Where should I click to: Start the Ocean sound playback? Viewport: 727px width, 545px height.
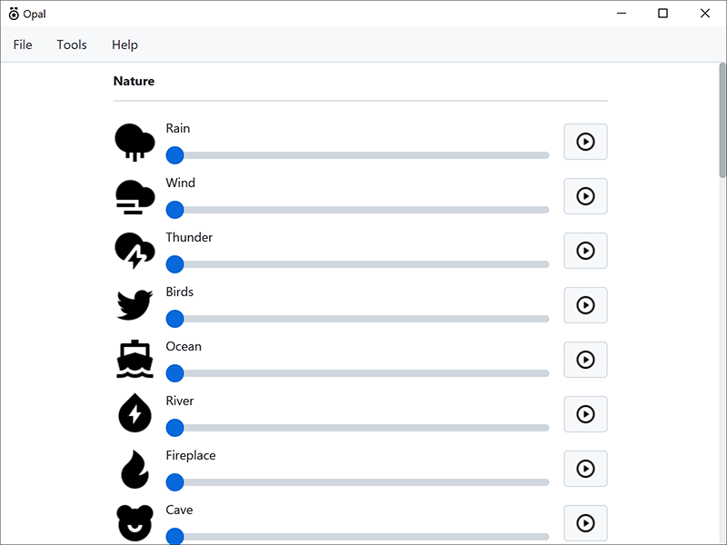pos(585,360)
